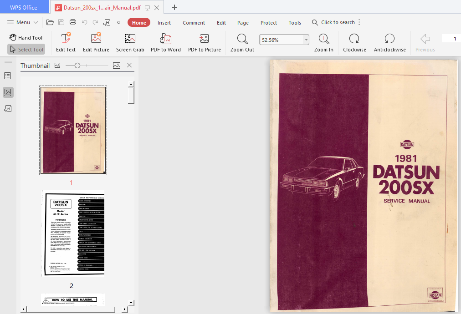Close the Thumbnail panel

[x=129, y=65]
